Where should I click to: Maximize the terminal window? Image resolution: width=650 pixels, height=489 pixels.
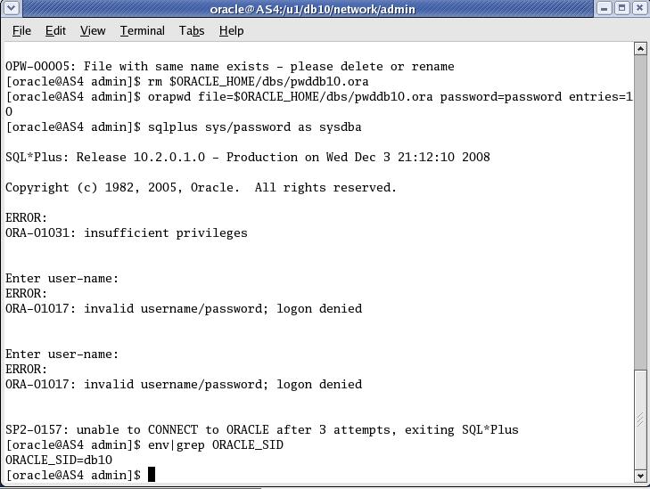click(x=621, y=8)
